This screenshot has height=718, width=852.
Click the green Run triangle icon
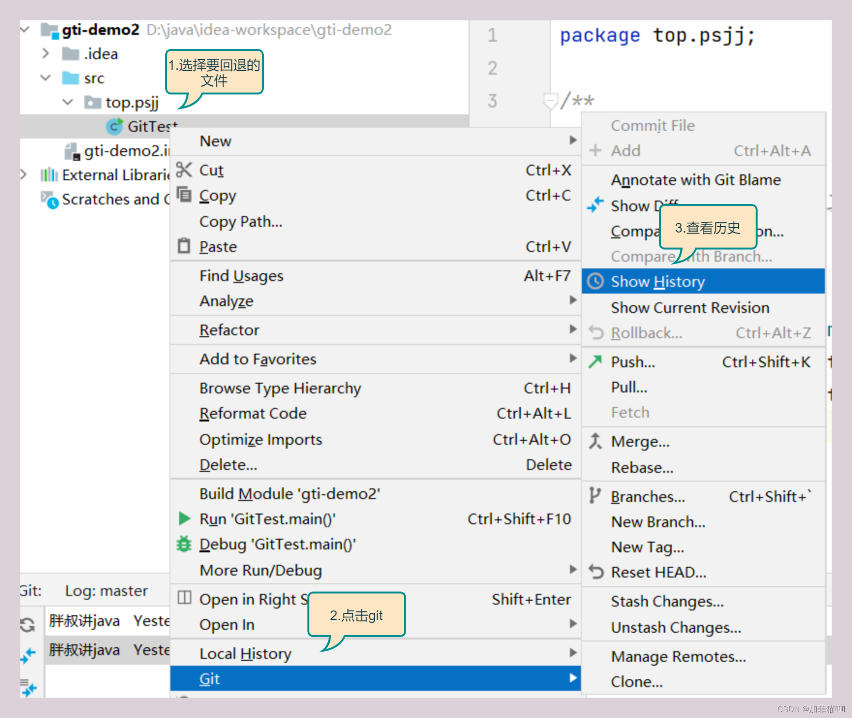click(184, 518)
